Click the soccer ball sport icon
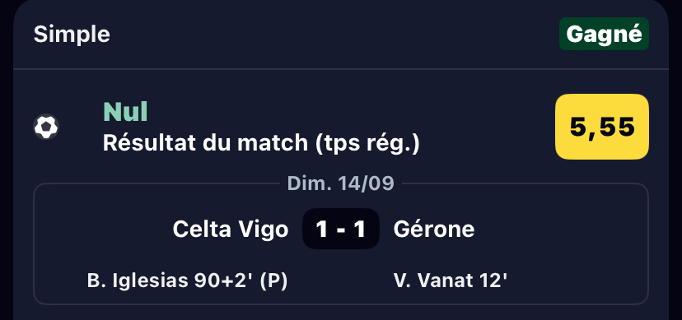682x320 pixels. point(46,127)
